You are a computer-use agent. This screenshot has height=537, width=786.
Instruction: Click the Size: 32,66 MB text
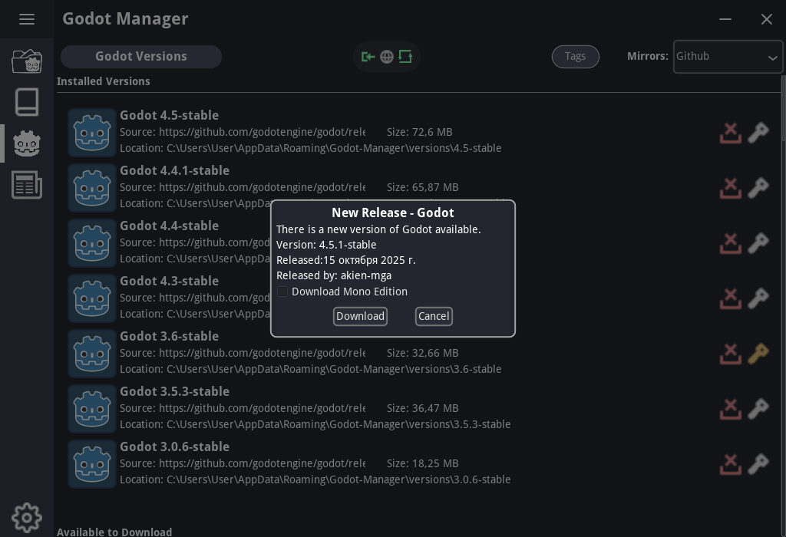(x=423, y=353)
